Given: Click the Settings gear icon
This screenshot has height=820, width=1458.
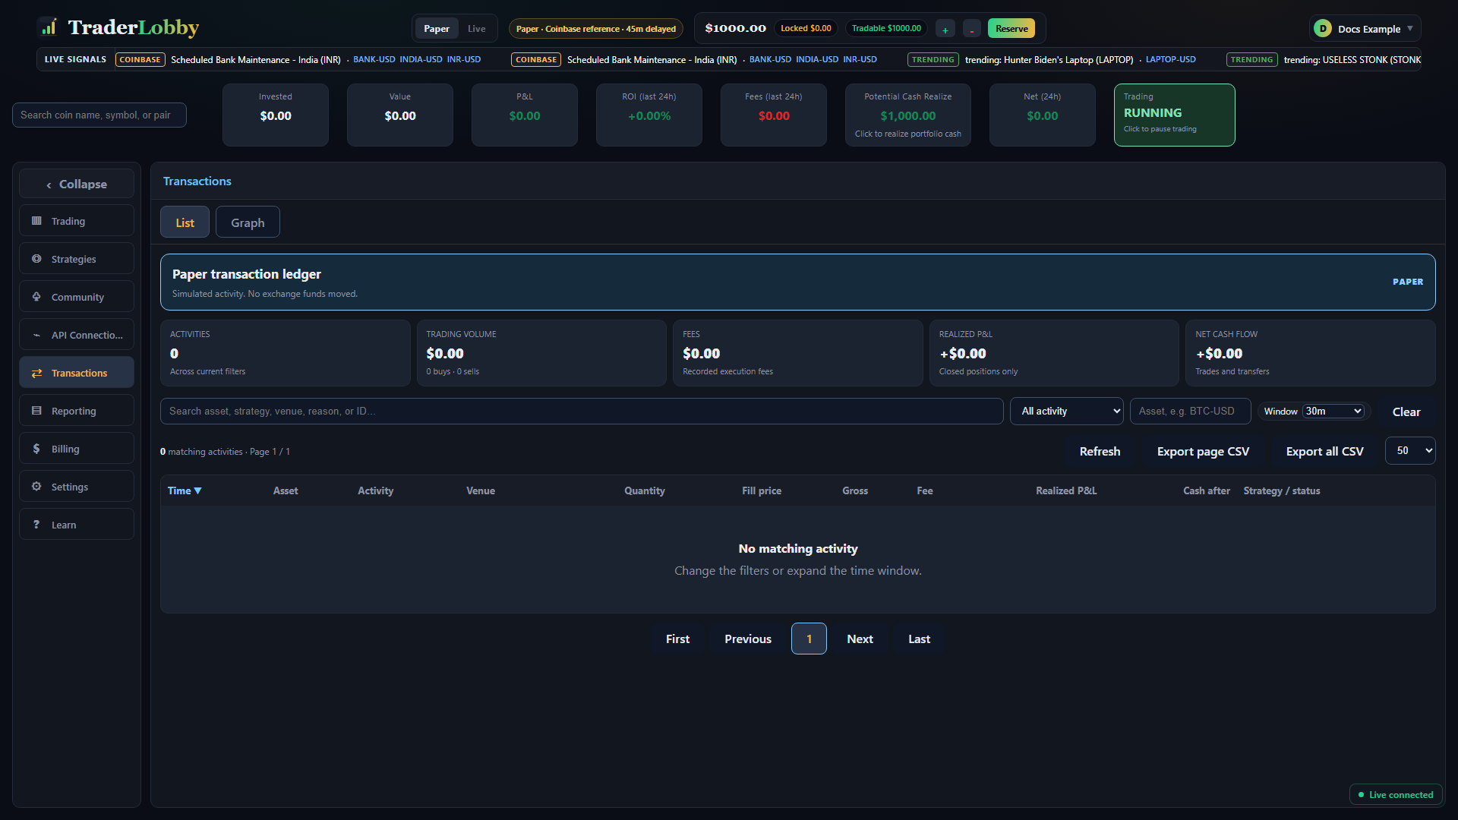Looking at the screenshot, I should (x=36, y=487).
